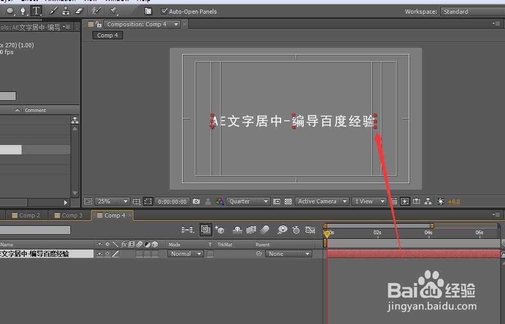Viewport: 505px width, 324px height.
Task: Click the parent pick whip icon
Action: click(x=259, y=254)
